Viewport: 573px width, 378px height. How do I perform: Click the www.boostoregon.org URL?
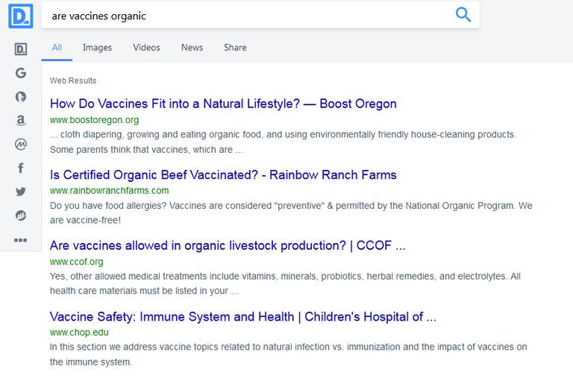94,120
